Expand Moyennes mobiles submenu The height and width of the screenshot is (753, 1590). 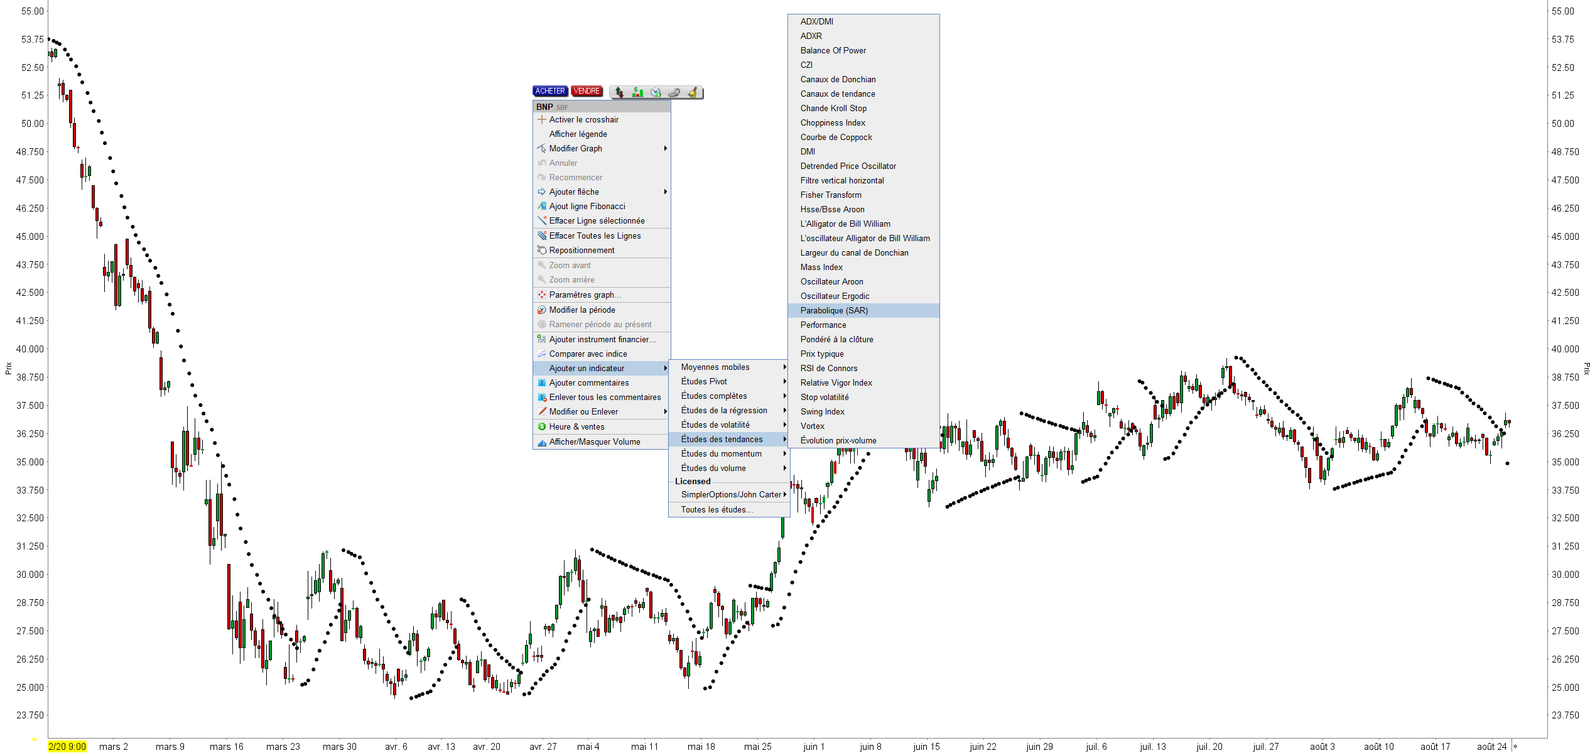[728, 367]
